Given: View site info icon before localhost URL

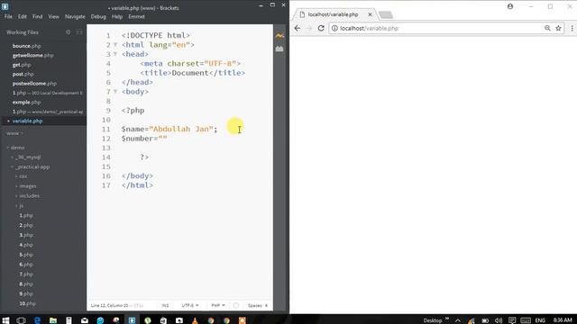Looking at the screenshot, I should (x=334, y=28).
